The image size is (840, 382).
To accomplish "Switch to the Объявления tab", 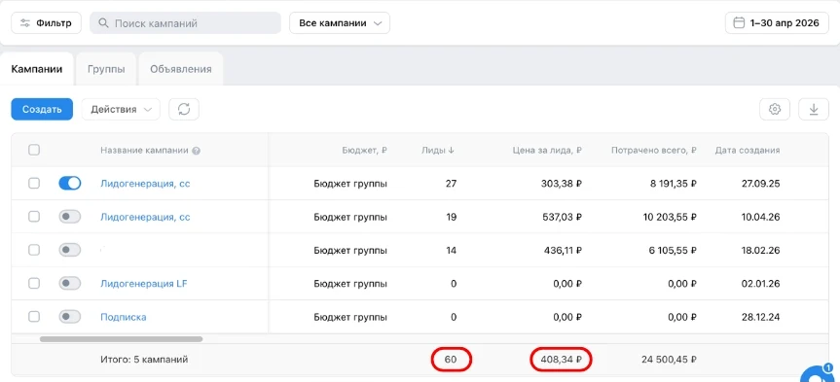I will tap(181, 69).
